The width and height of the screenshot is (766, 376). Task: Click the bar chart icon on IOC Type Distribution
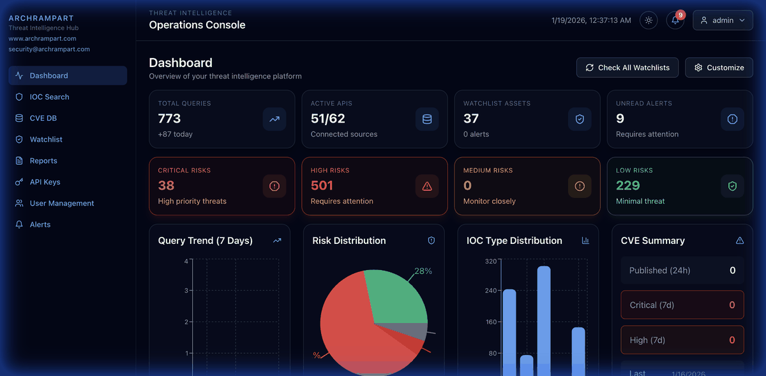[586, 240]
